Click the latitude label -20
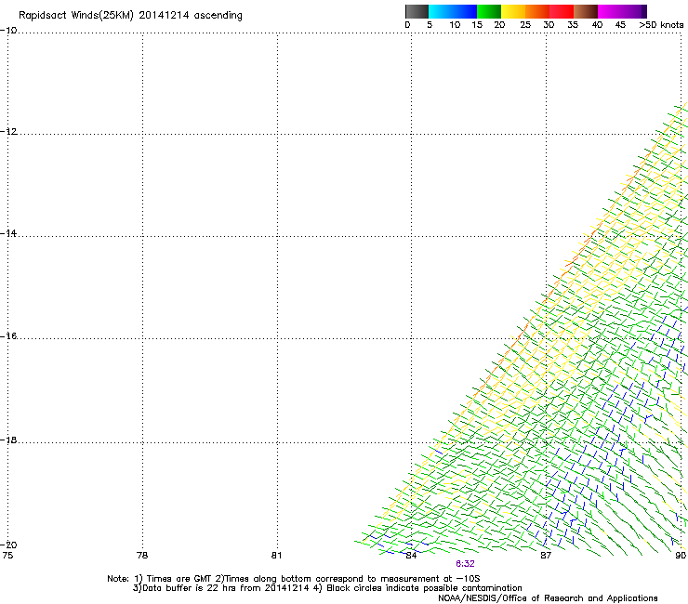Image resolution: width=688 pixels, height=604 pixels. 8,545
